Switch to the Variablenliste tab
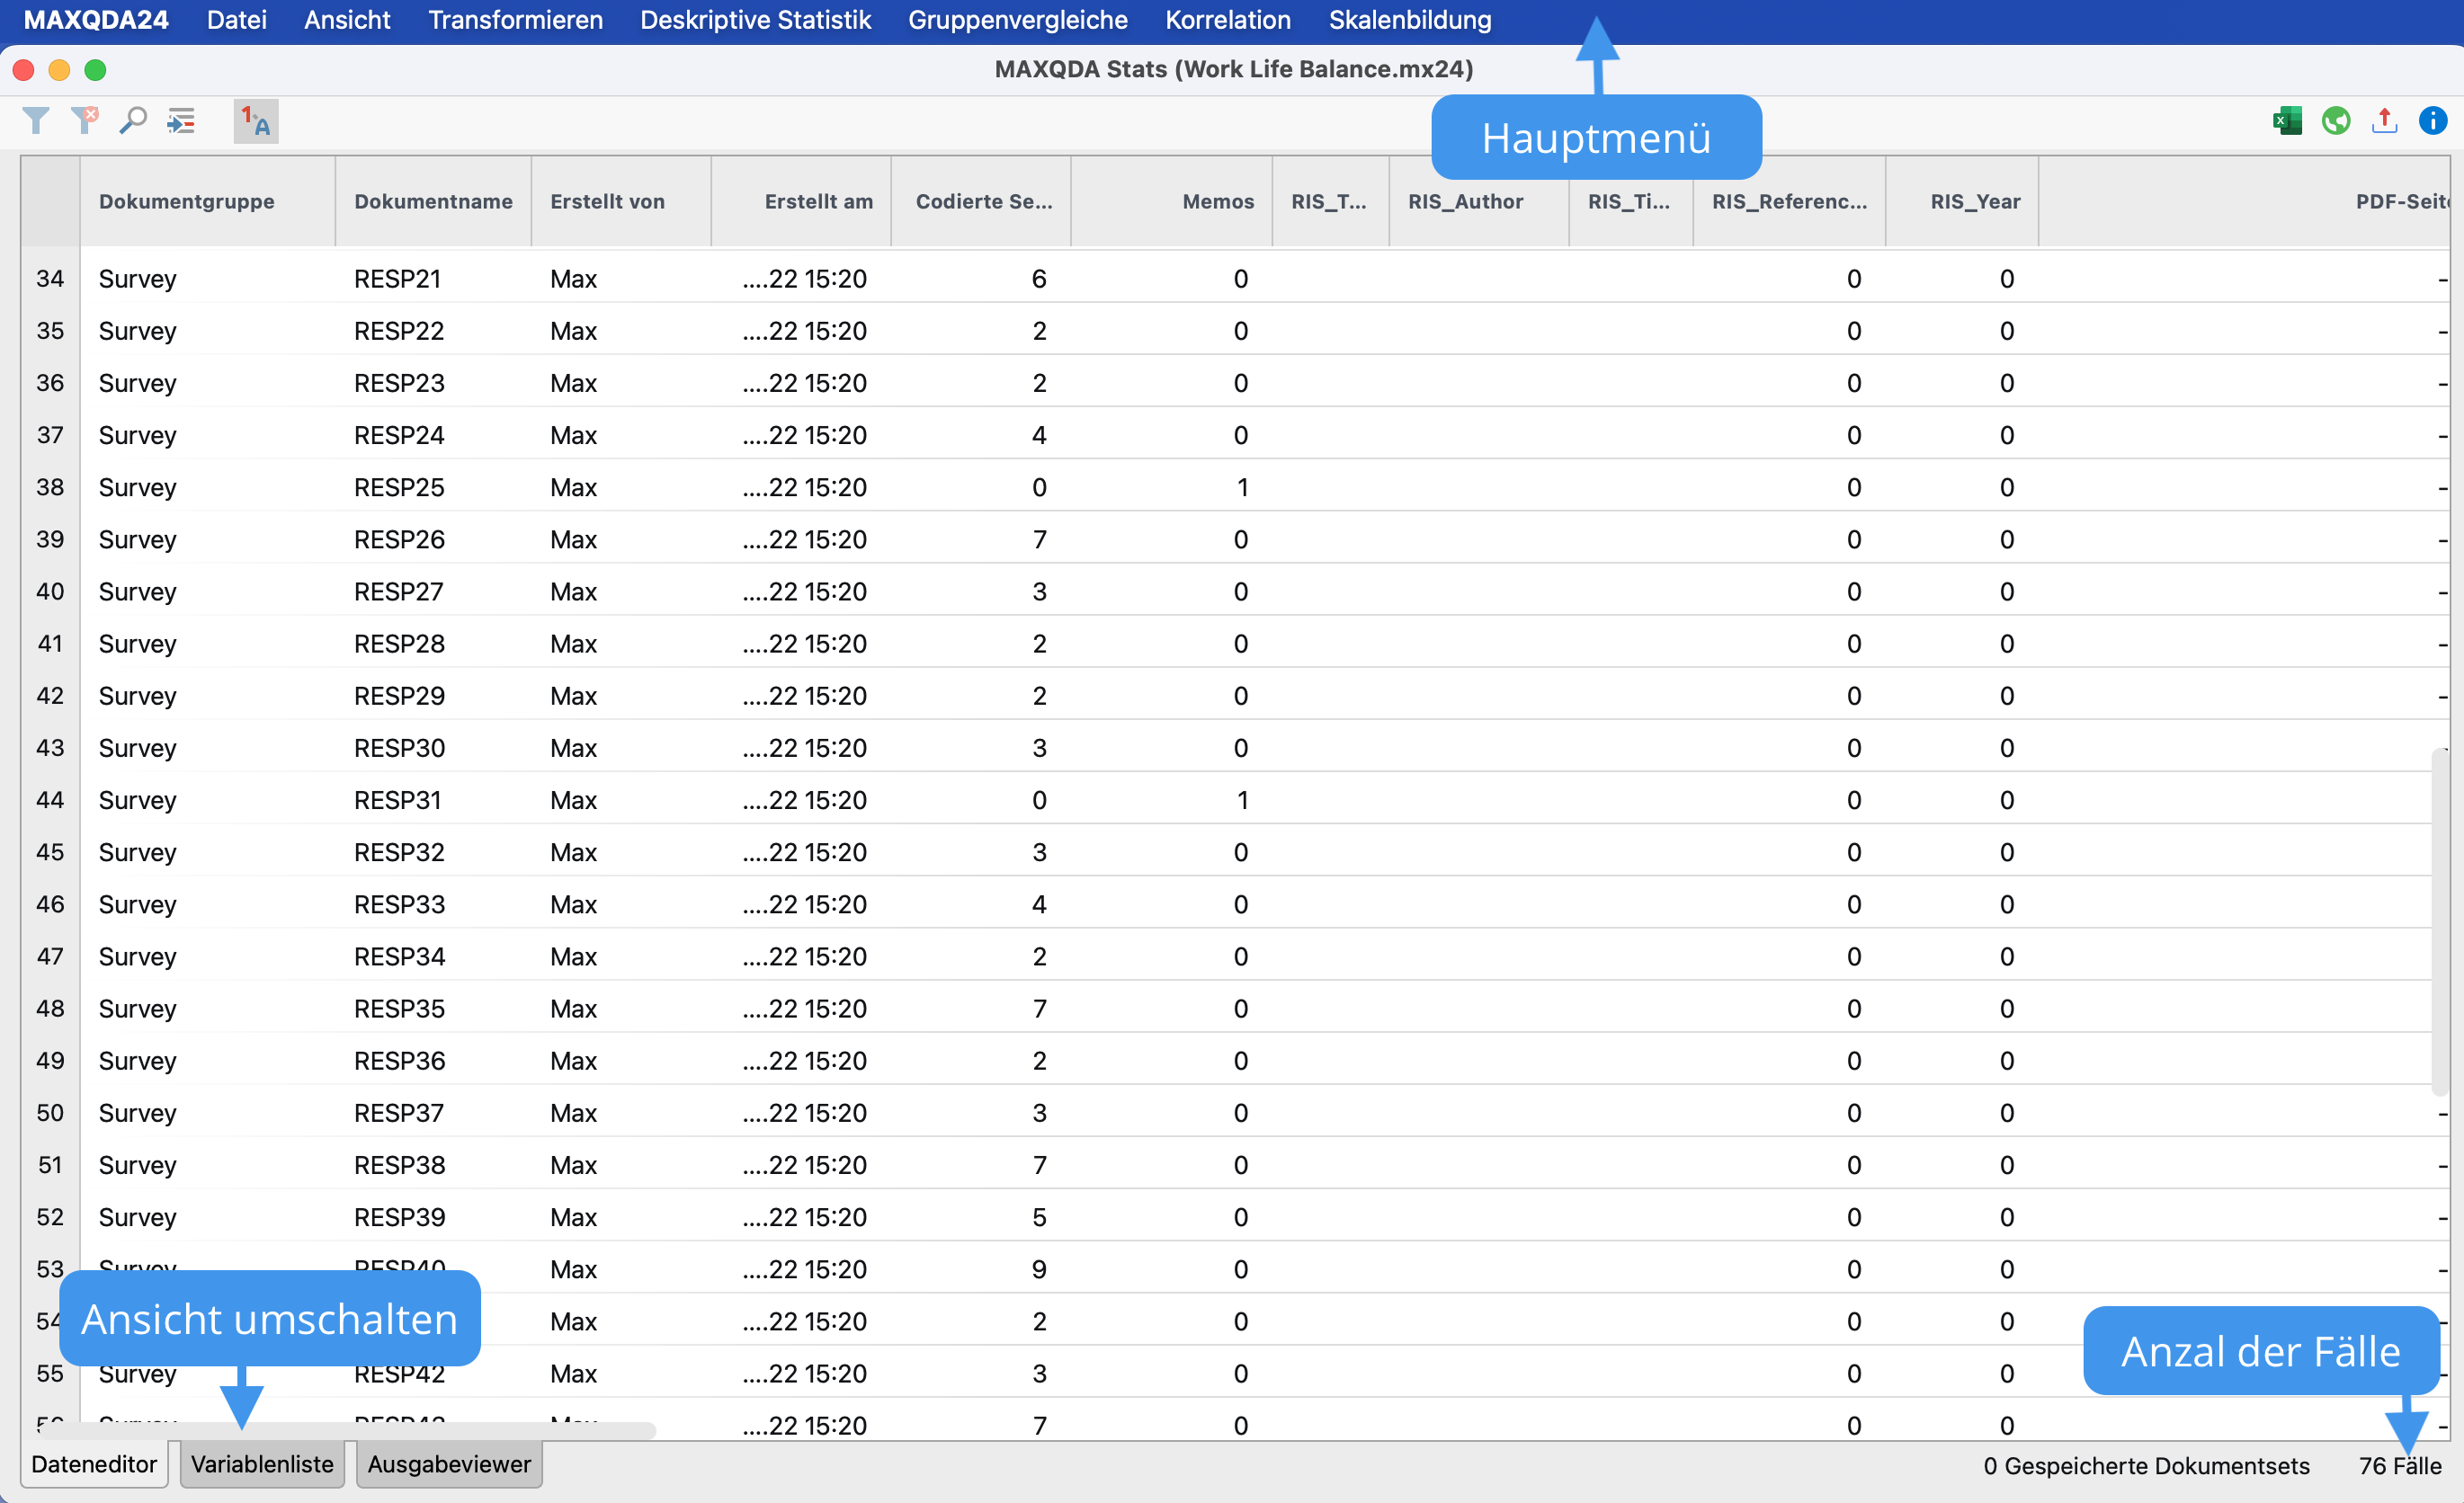2464x1503 pixels. [262, 1464]
